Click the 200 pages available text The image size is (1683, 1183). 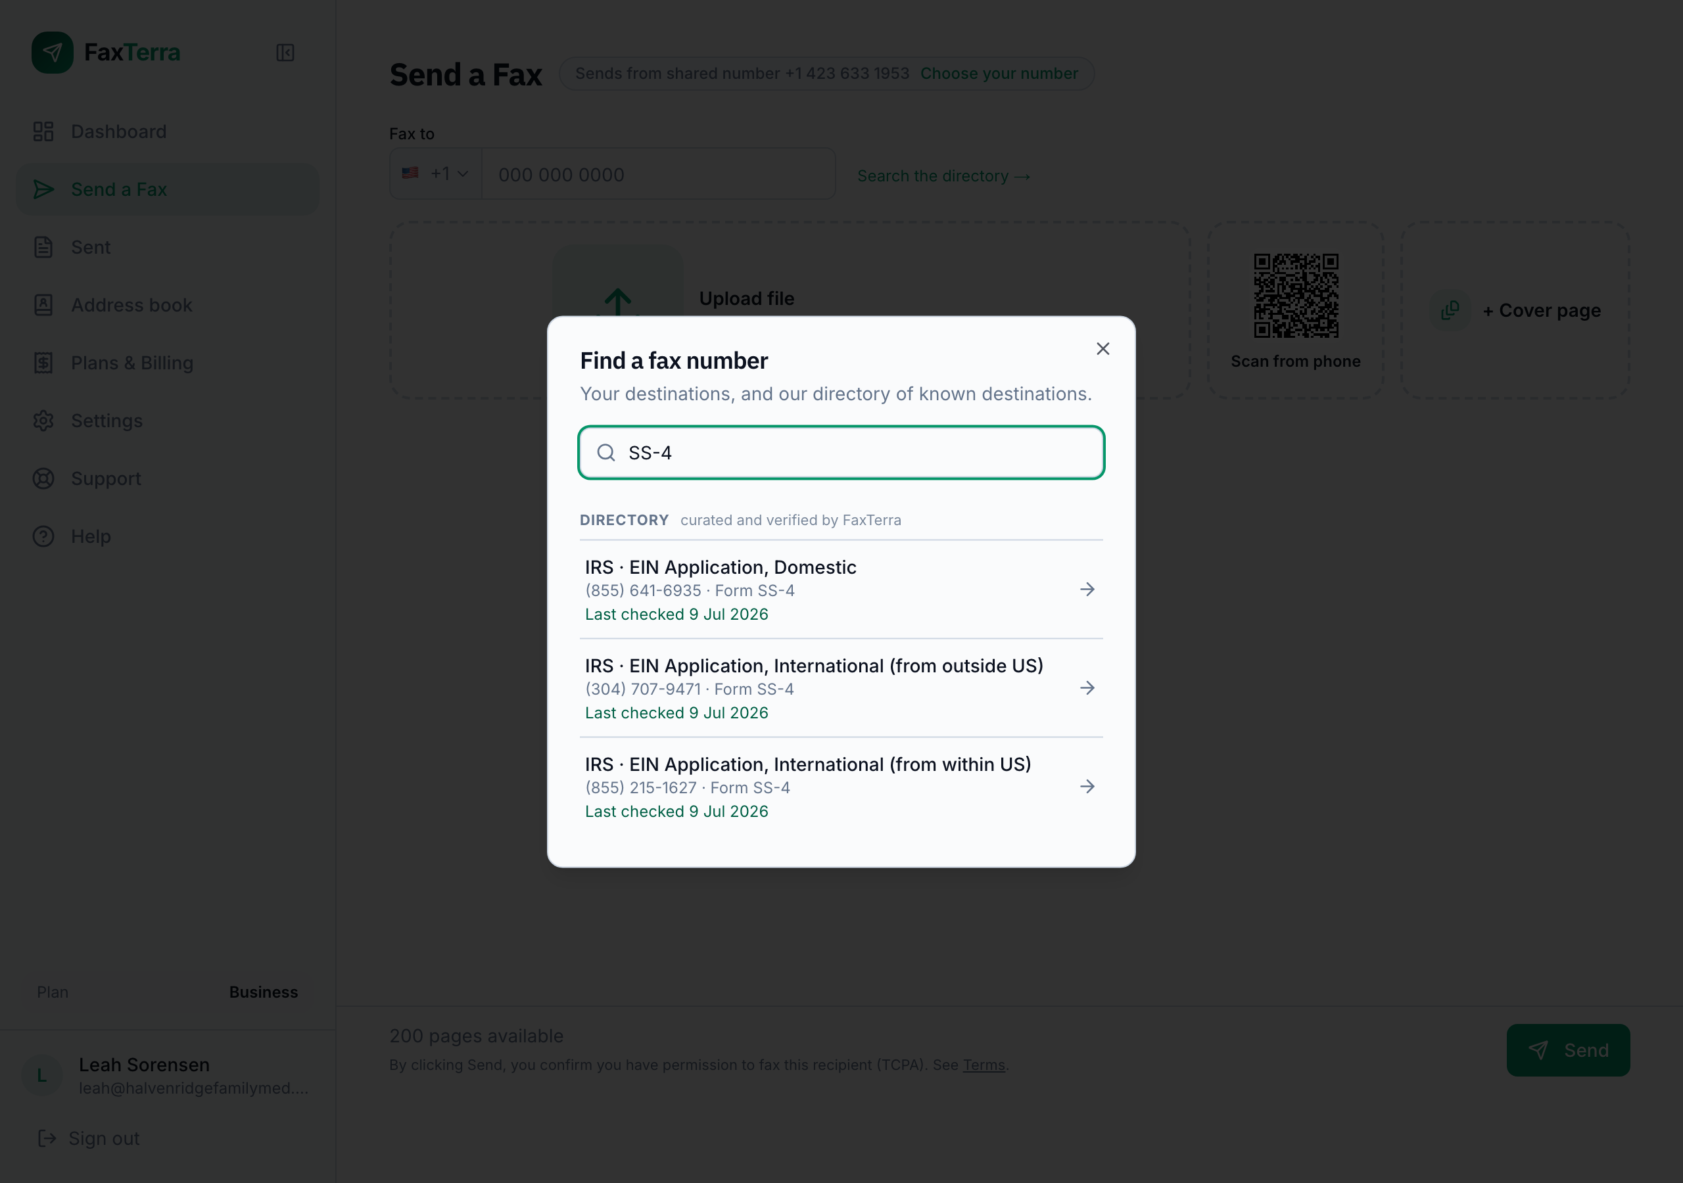coord(477,1036)
